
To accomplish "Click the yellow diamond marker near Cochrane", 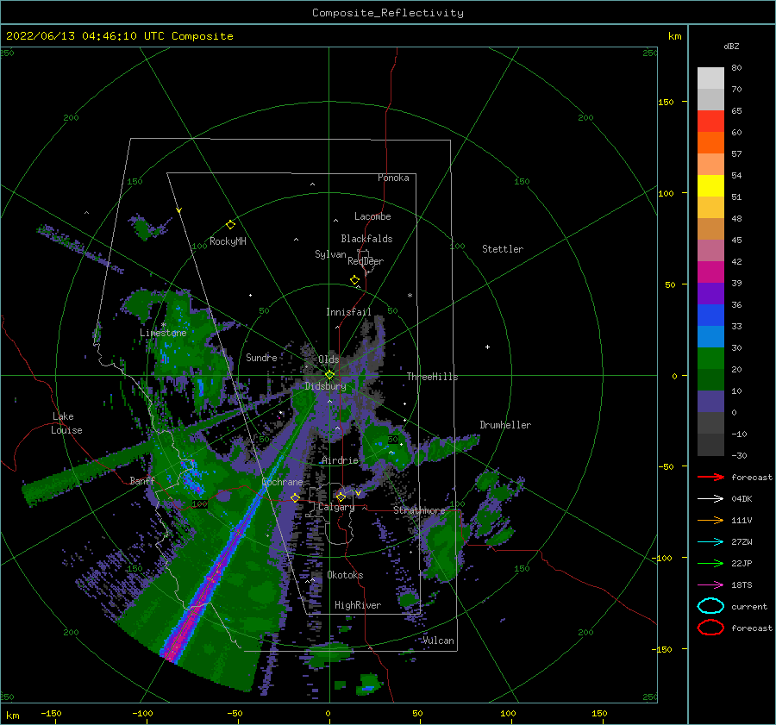I will coord(295,497).
